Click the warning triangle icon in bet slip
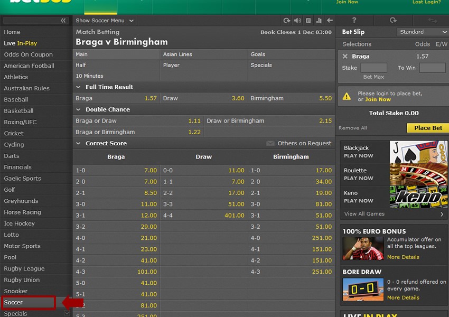 tap(347, 96)
